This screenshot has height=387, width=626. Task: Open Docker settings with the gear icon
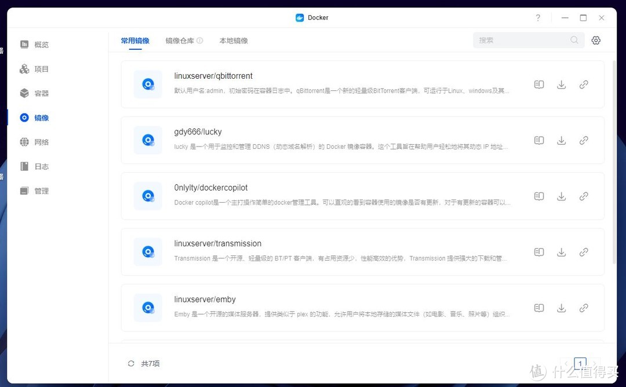(x=596, y=40)
